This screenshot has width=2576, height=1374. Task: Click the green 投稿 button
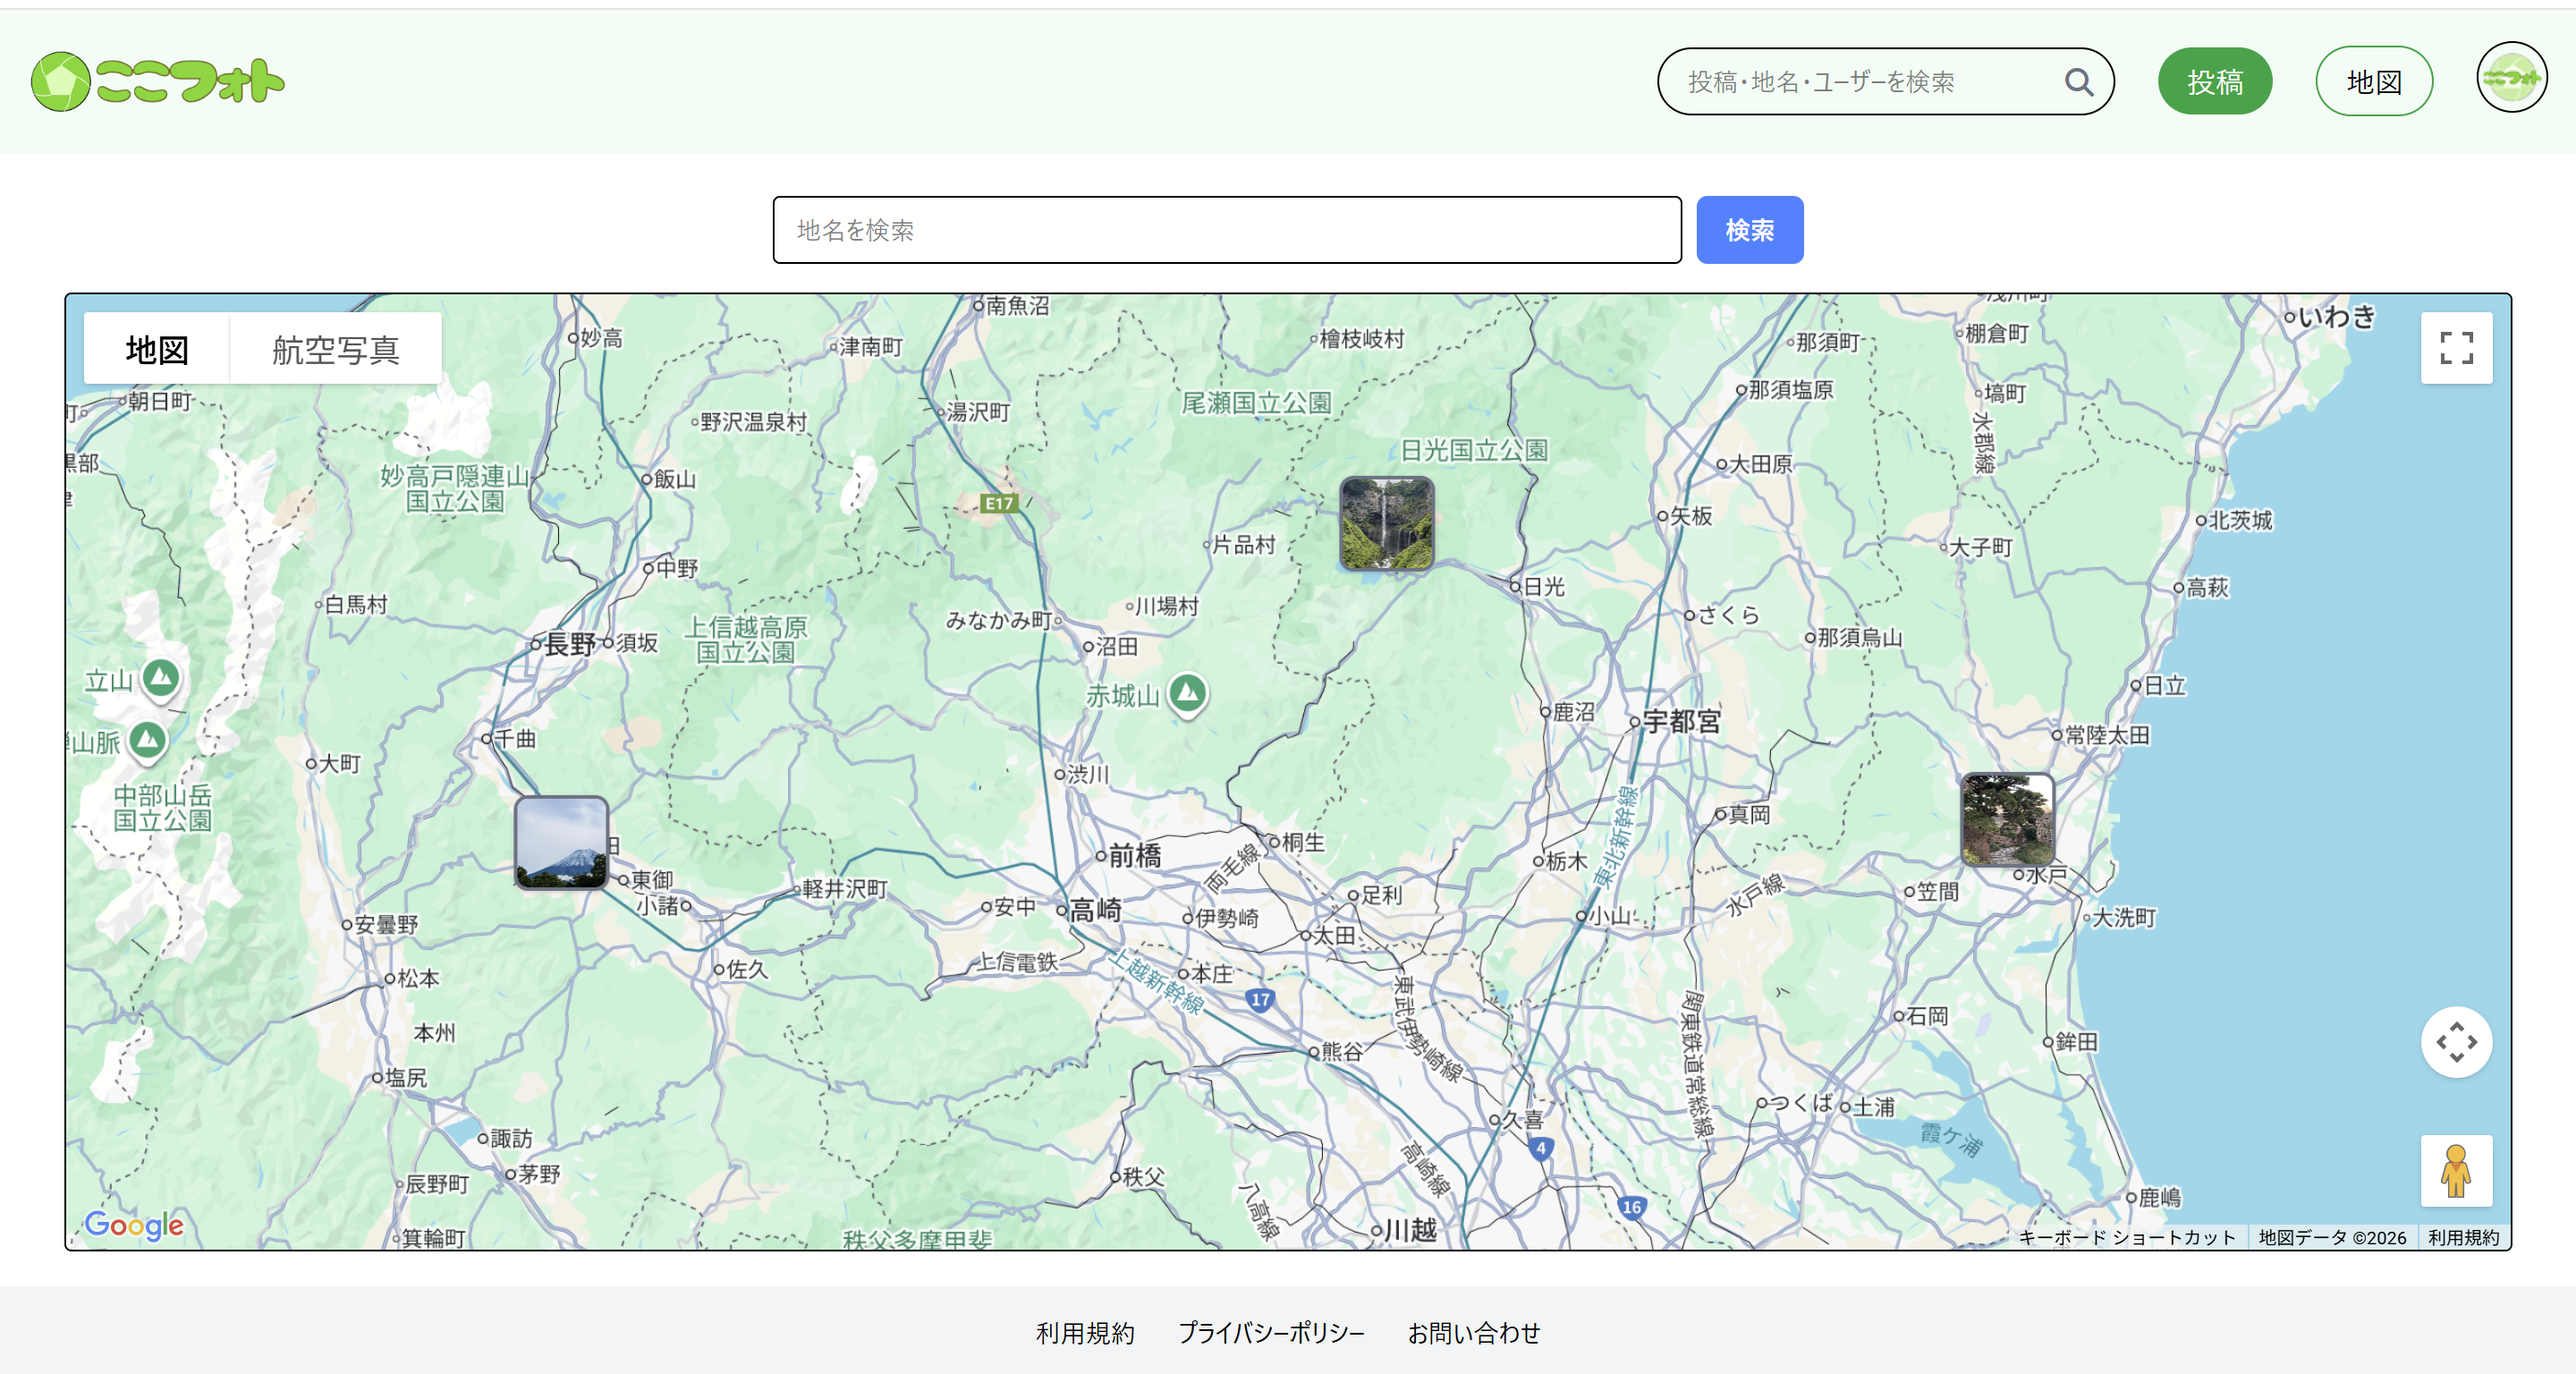2214,82
